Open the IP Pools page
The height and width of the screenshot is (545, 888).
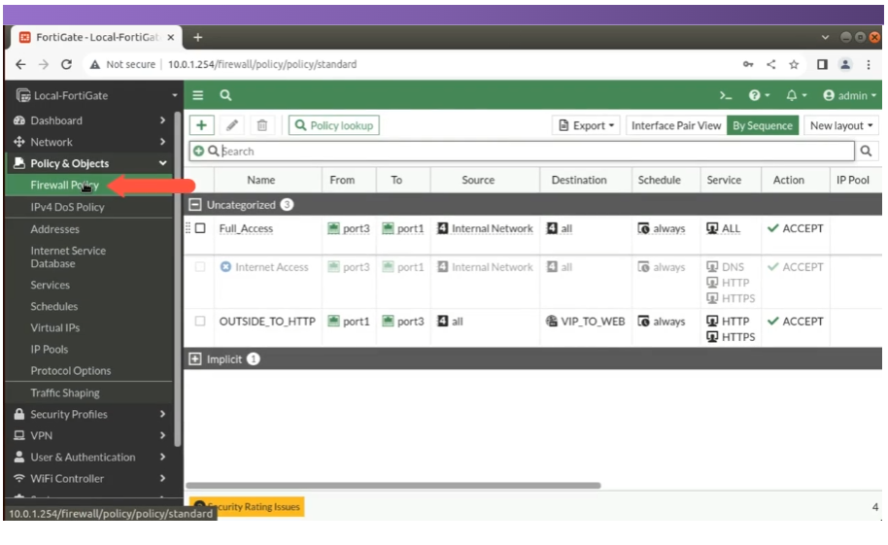50,349
